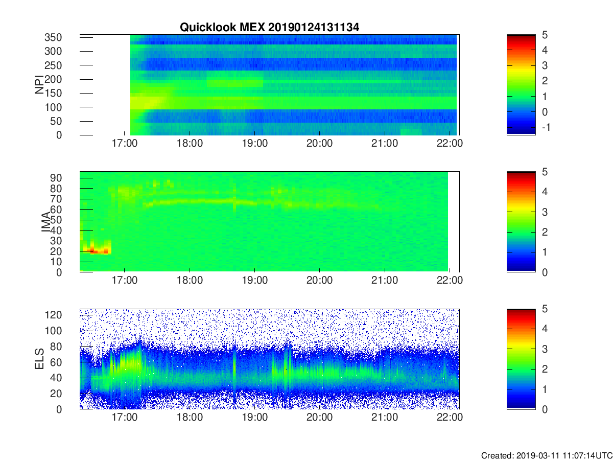Image resolution: width=613 pixels, height=460 pixels.
Task: Click the 19:00 label under ELS plot
Action: [254, 418]
